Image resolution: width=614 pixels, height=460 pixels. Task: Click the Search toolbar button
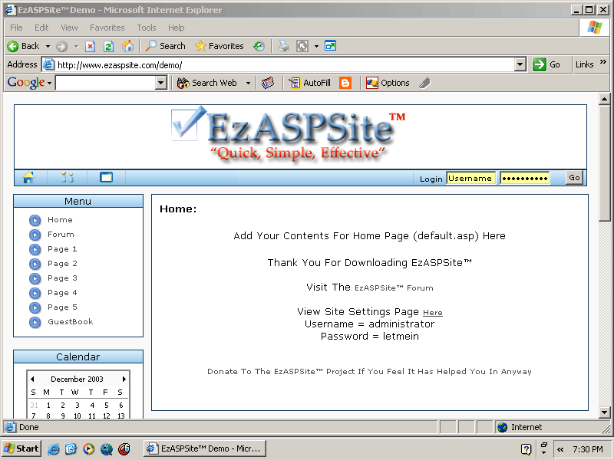pyautogui.click(x=165, y=46)
